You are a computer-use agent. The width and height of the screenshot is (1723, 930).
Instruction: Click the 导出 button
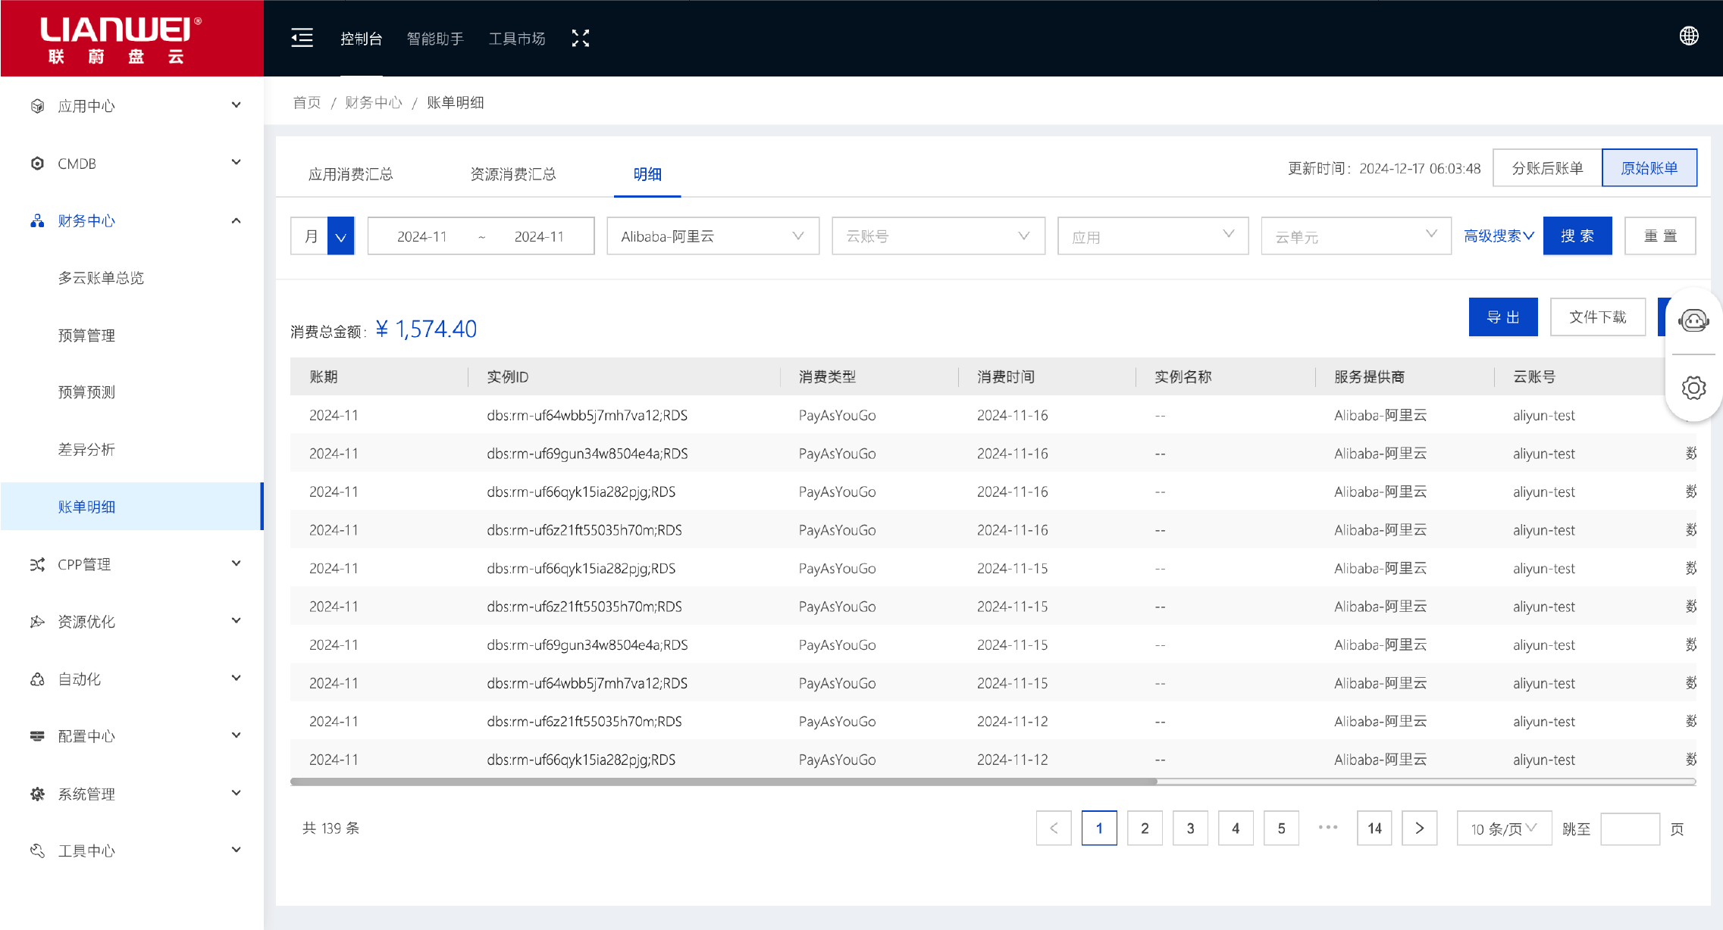point(1503,317)
